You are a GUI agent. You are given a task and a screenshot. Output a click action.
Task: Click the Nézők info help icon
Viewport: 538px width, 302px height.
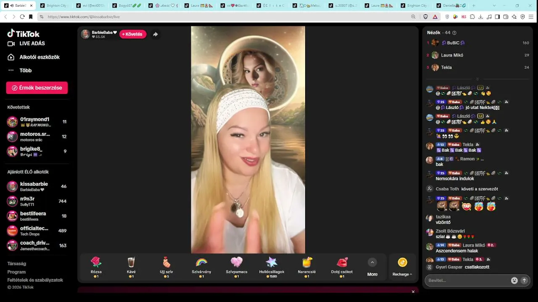pyautogui.click(x=454, y=33)
